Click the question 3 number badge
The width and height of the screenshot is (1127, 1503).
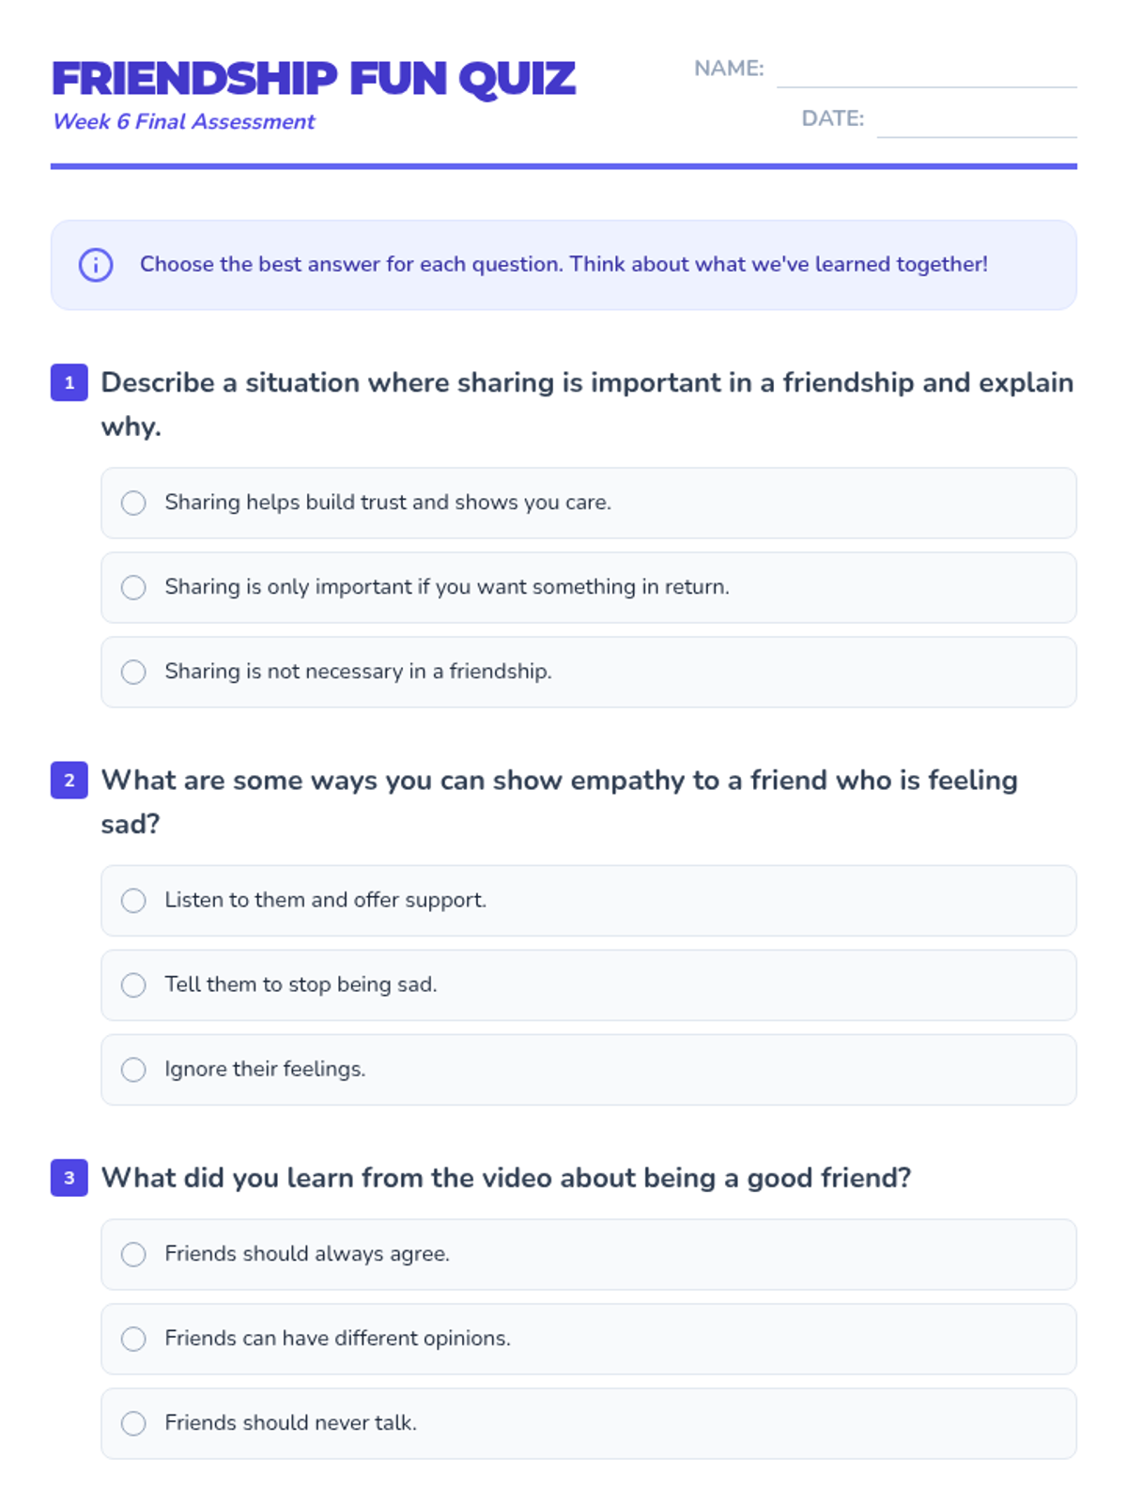click(69, 1177)
